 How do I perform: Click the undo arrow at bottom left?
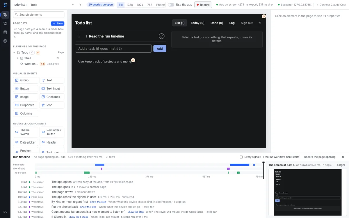tap(5, 212)
